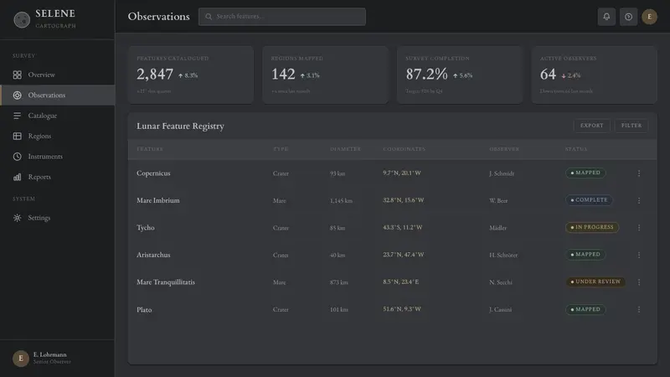The width and height of the screenshot is (670, 377).
Task: Select Mare Tranquillitatis feature name
Action: (166, 282)
